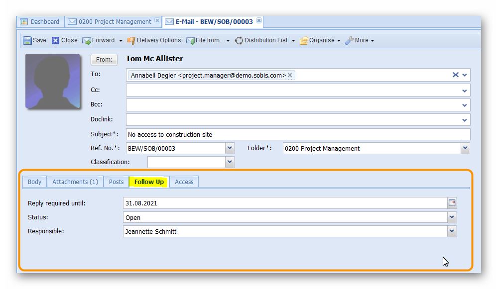Clear all recipients in To field

point(455,75)
